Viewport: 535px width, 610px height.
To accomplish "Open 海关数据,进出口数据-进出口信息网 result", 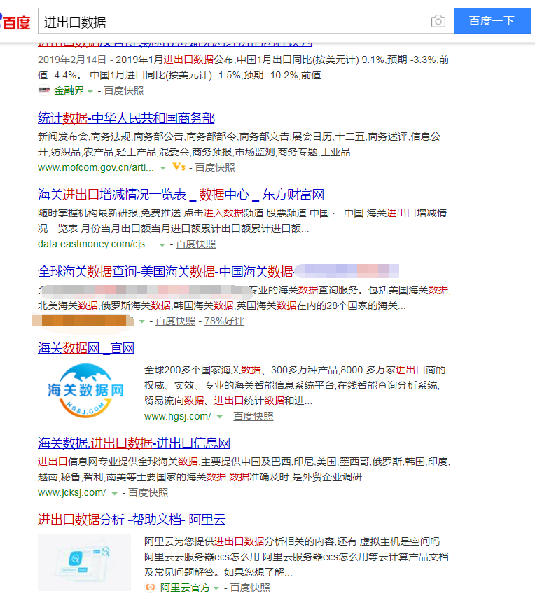I will [x=134, y=443].
